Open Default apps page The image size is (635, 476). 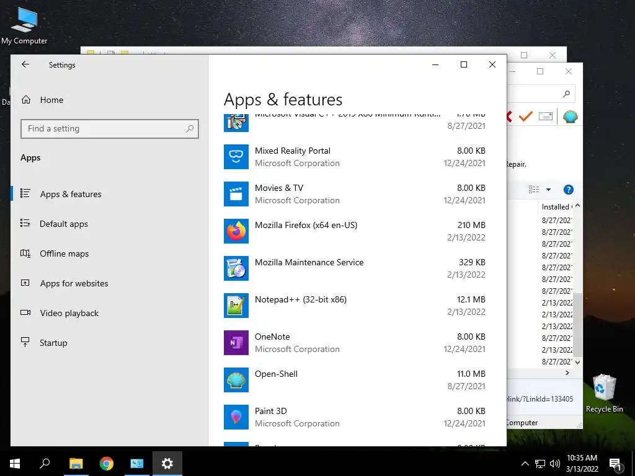(x=64, y=224)
